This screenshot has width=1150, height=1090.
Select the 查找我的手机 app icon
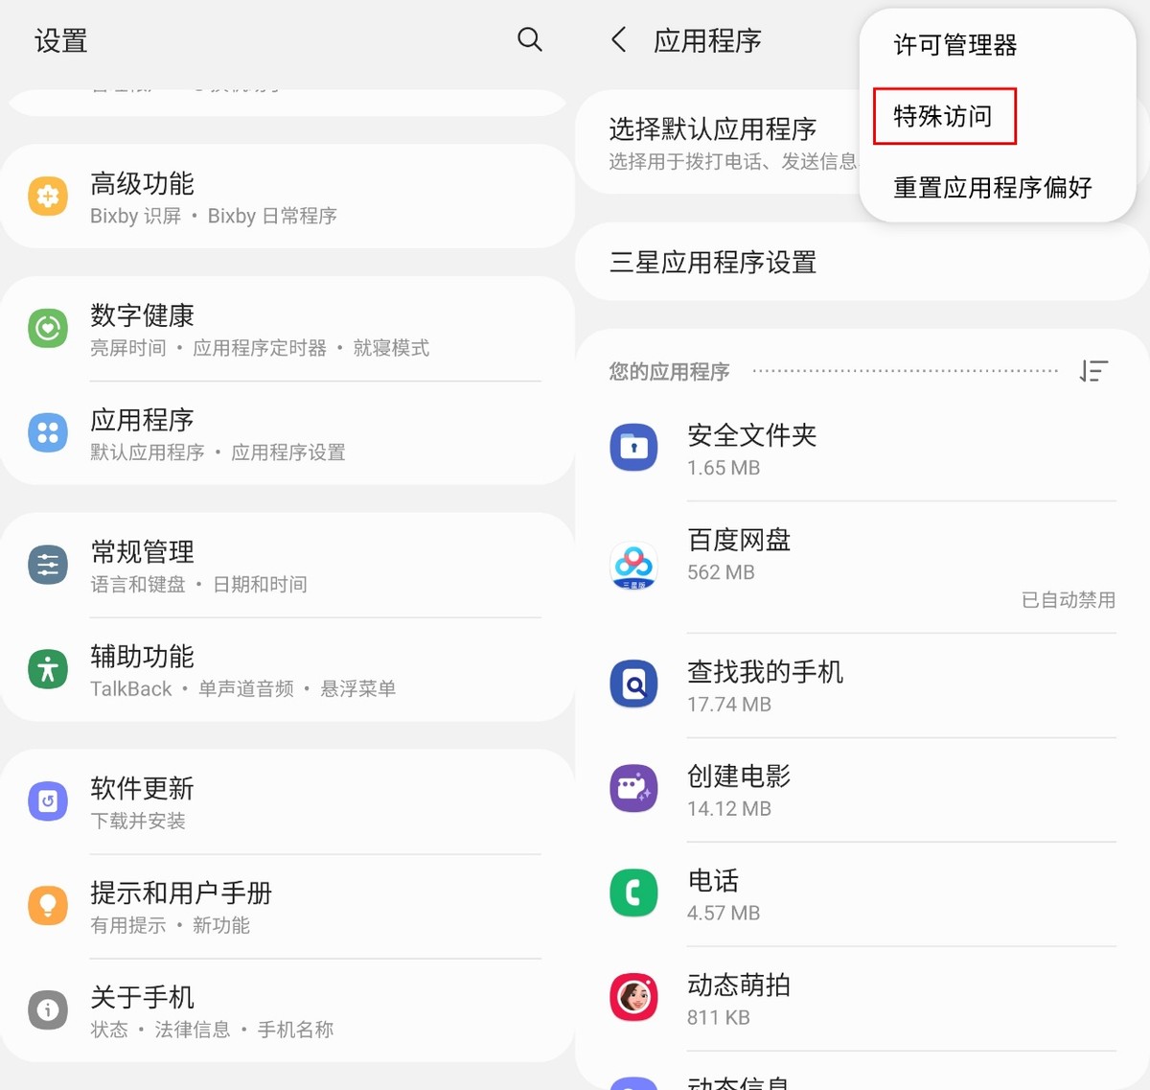pos(633,684)
